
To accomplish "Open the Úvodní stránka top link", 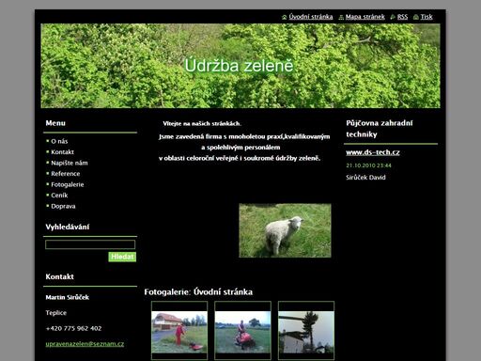I will point(311,17).
